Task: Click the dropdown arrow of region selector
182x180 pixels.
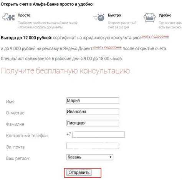Action: click(111, 157)
